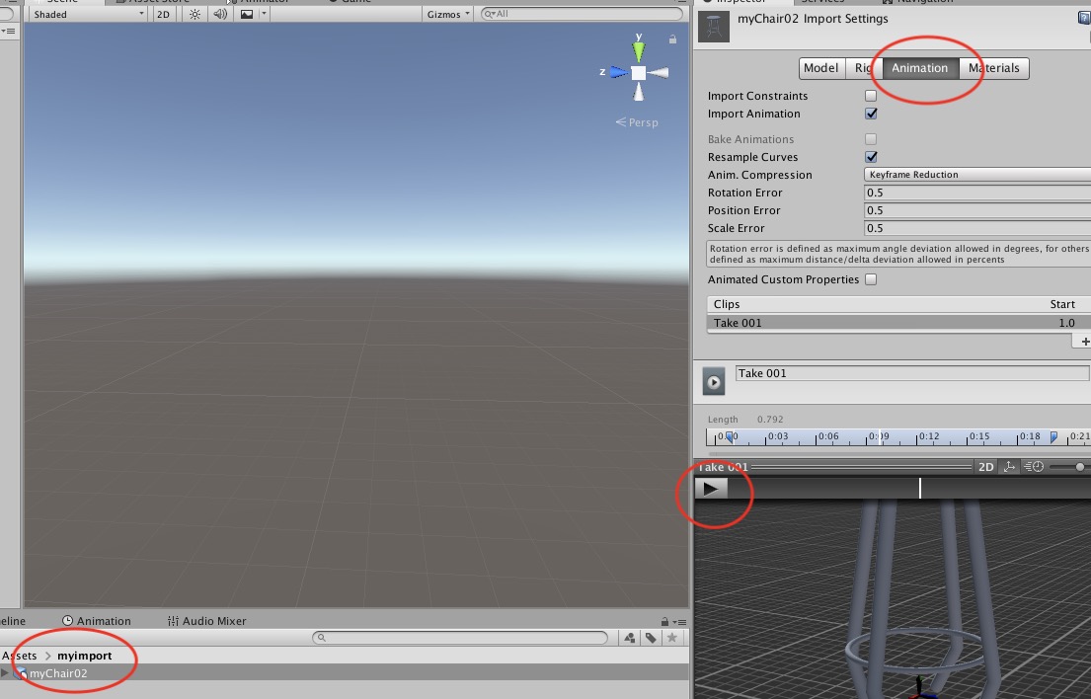Toggle scene effects image icon
Screen dimensions: 1091x699
coord(246,14)
